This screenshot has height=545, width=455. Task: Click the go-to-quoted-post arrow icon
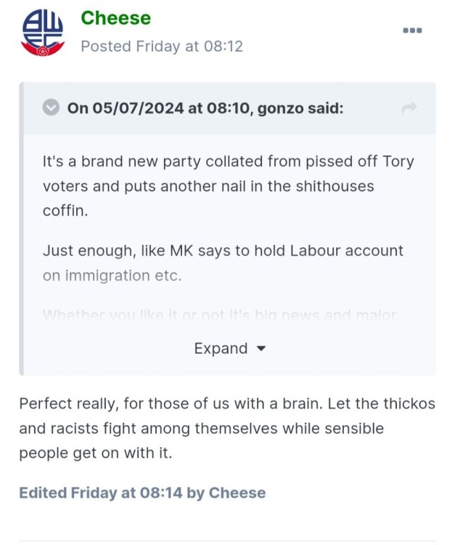[409, 108]
